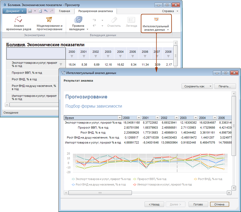This screenshot has width=241, height=212.
Task: Click the print icon in quick toolbar
Action: coord(30,11)
